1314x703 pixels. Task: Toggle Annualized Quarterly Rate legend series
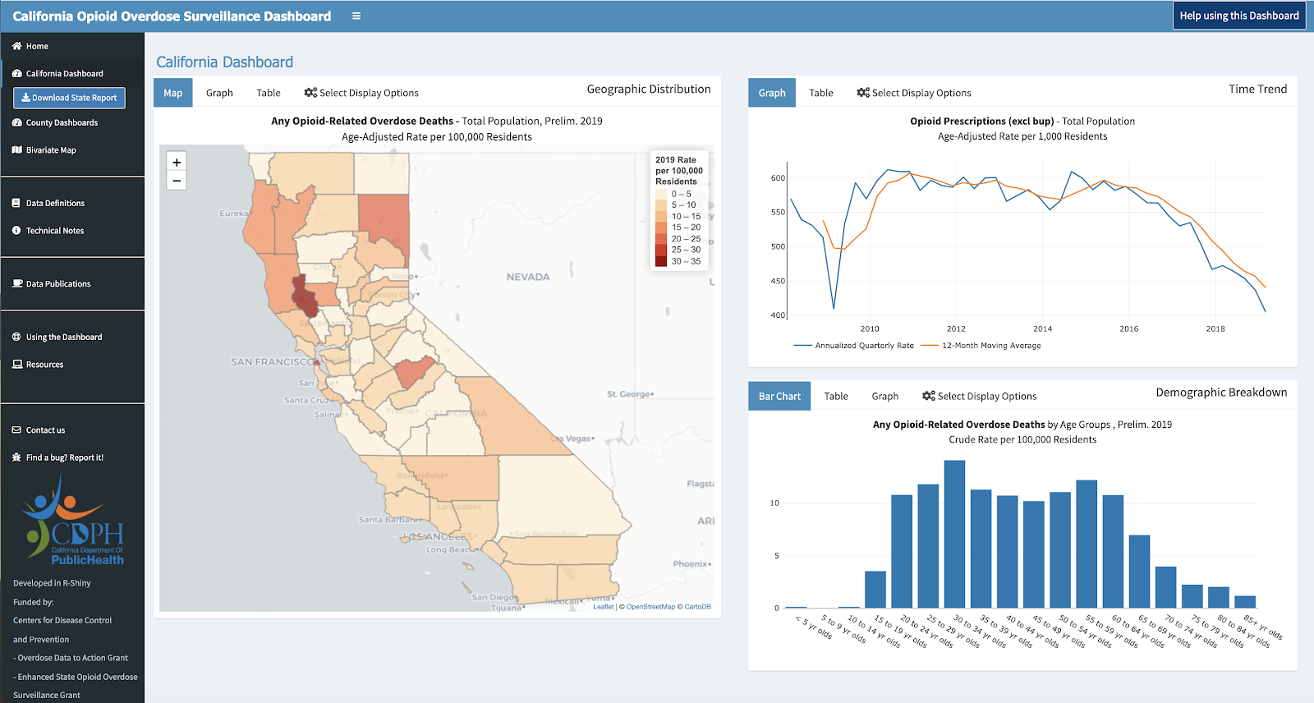[x=854, y=346]
